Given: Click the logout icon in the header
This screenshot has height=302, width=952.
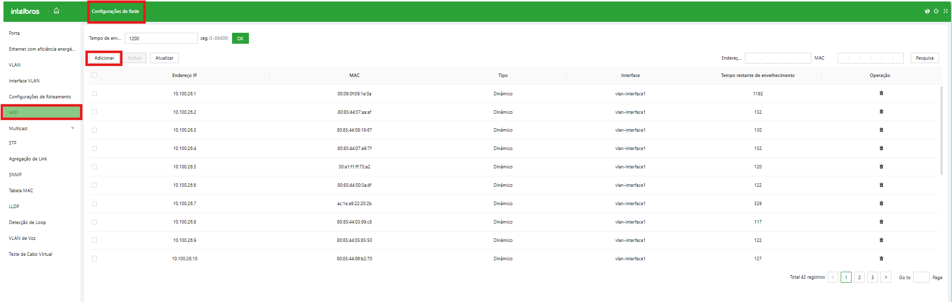Looking at the screenshot, I should 936,11.
